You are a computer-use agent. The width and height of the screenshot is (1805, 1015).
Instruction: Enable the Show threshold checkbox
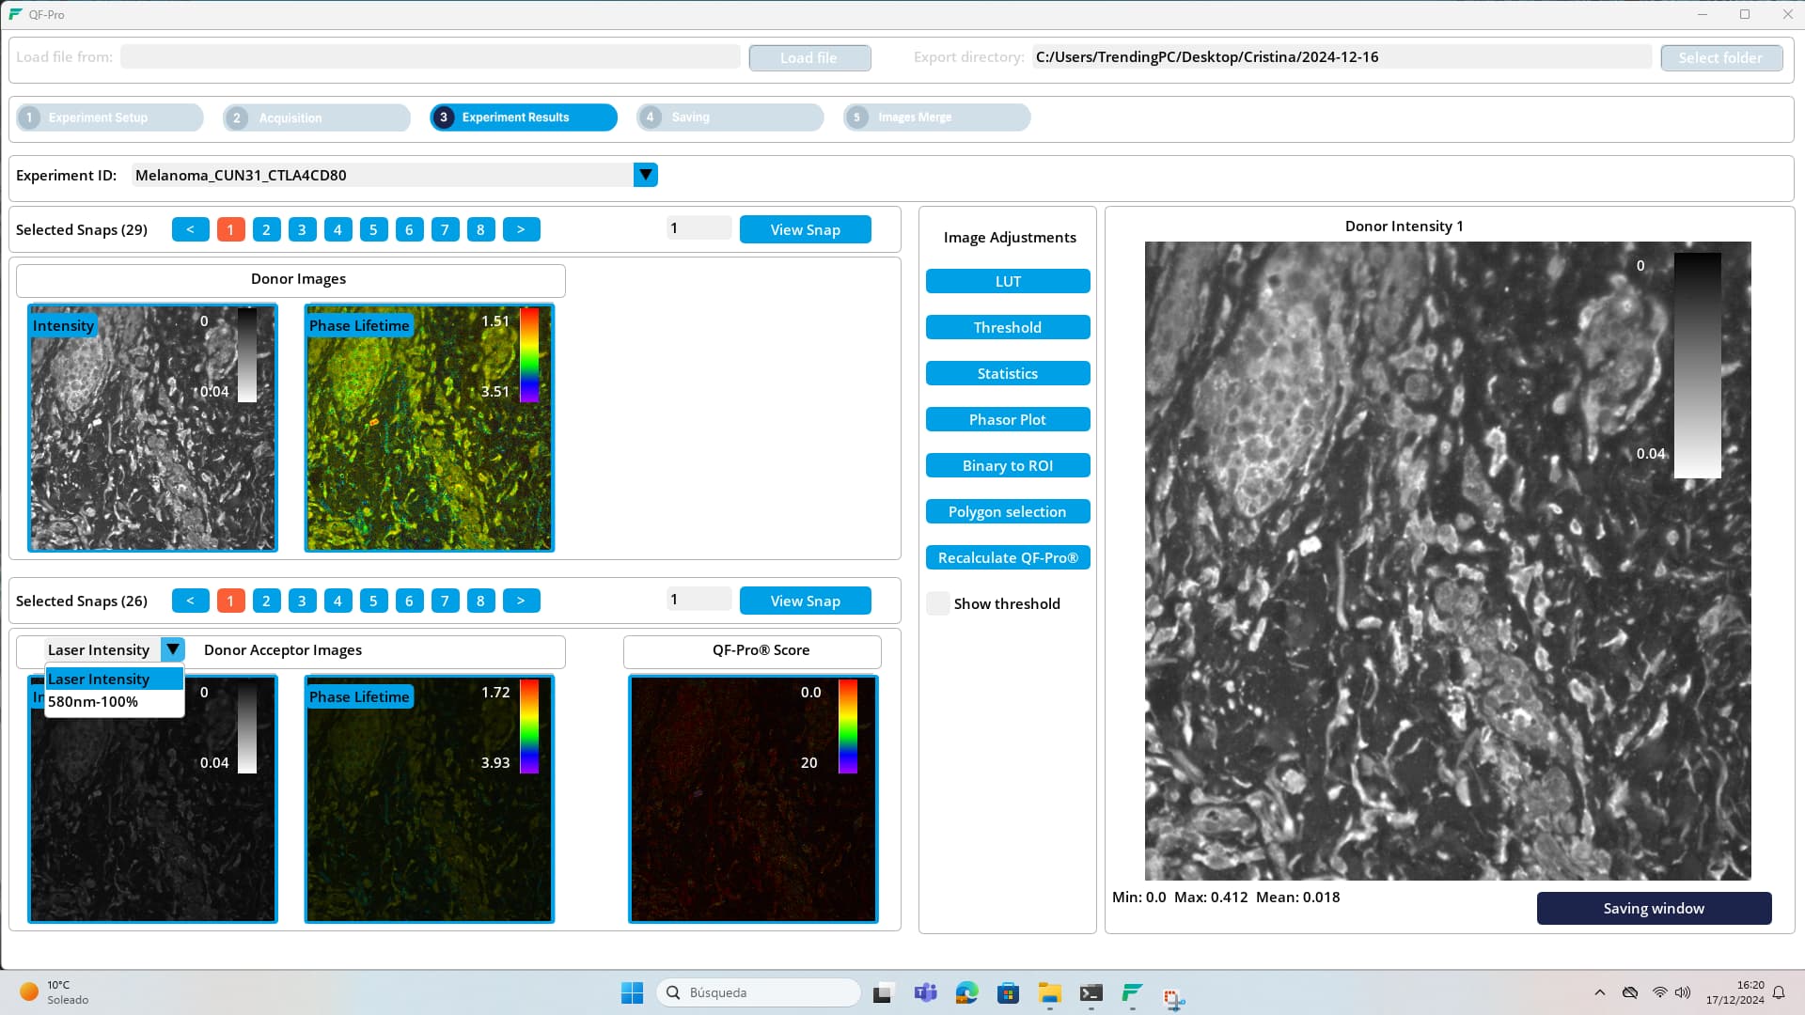(937, 603)
